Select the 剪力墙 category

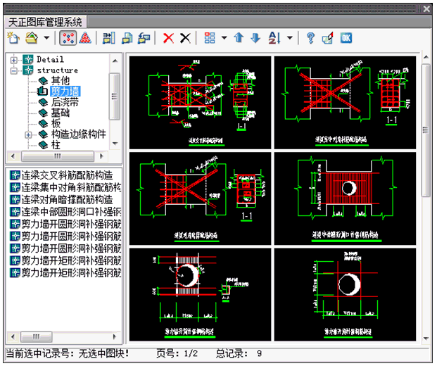(65, 91)
